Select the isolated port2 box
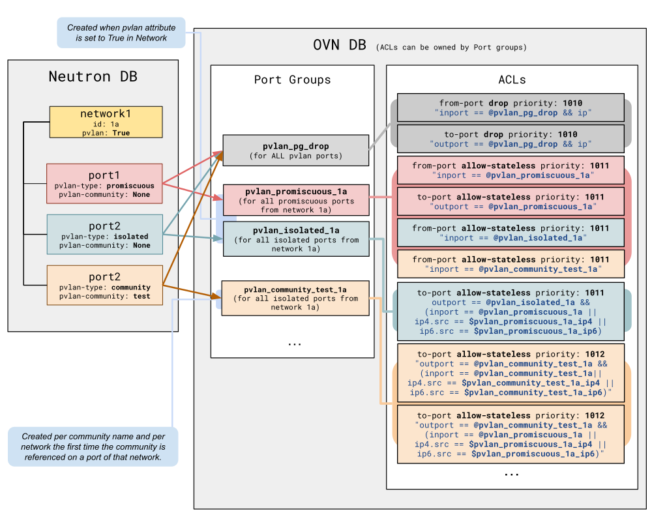Viewport: 652px width, 526px height. 105,234
